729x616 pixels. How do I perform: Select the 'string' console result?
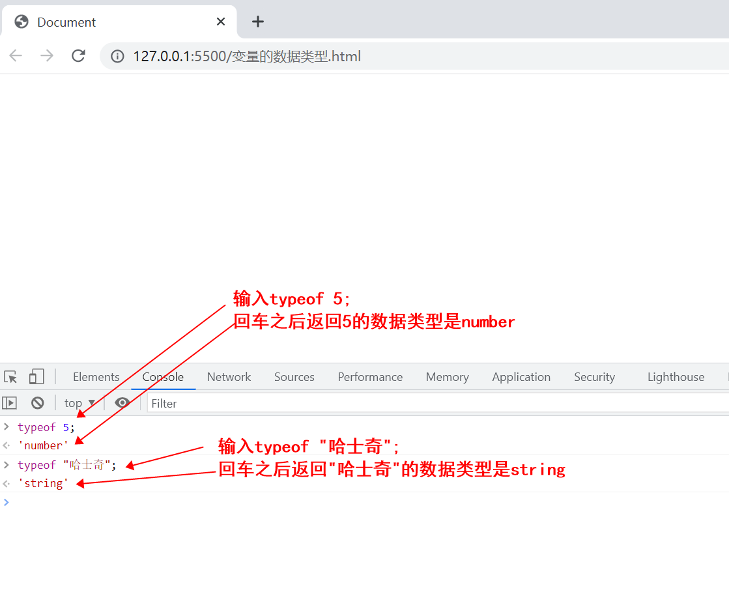click(43, 483)
